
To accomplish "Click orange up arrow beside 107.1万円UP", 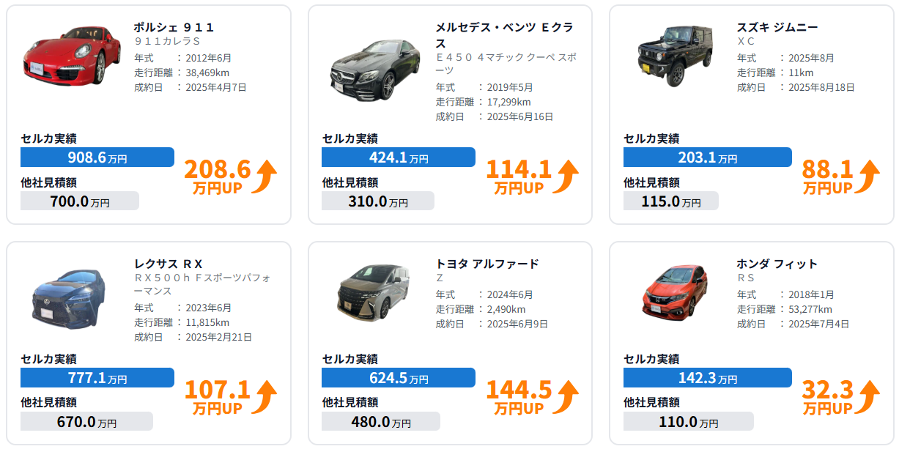I will [x=265, y=398].
